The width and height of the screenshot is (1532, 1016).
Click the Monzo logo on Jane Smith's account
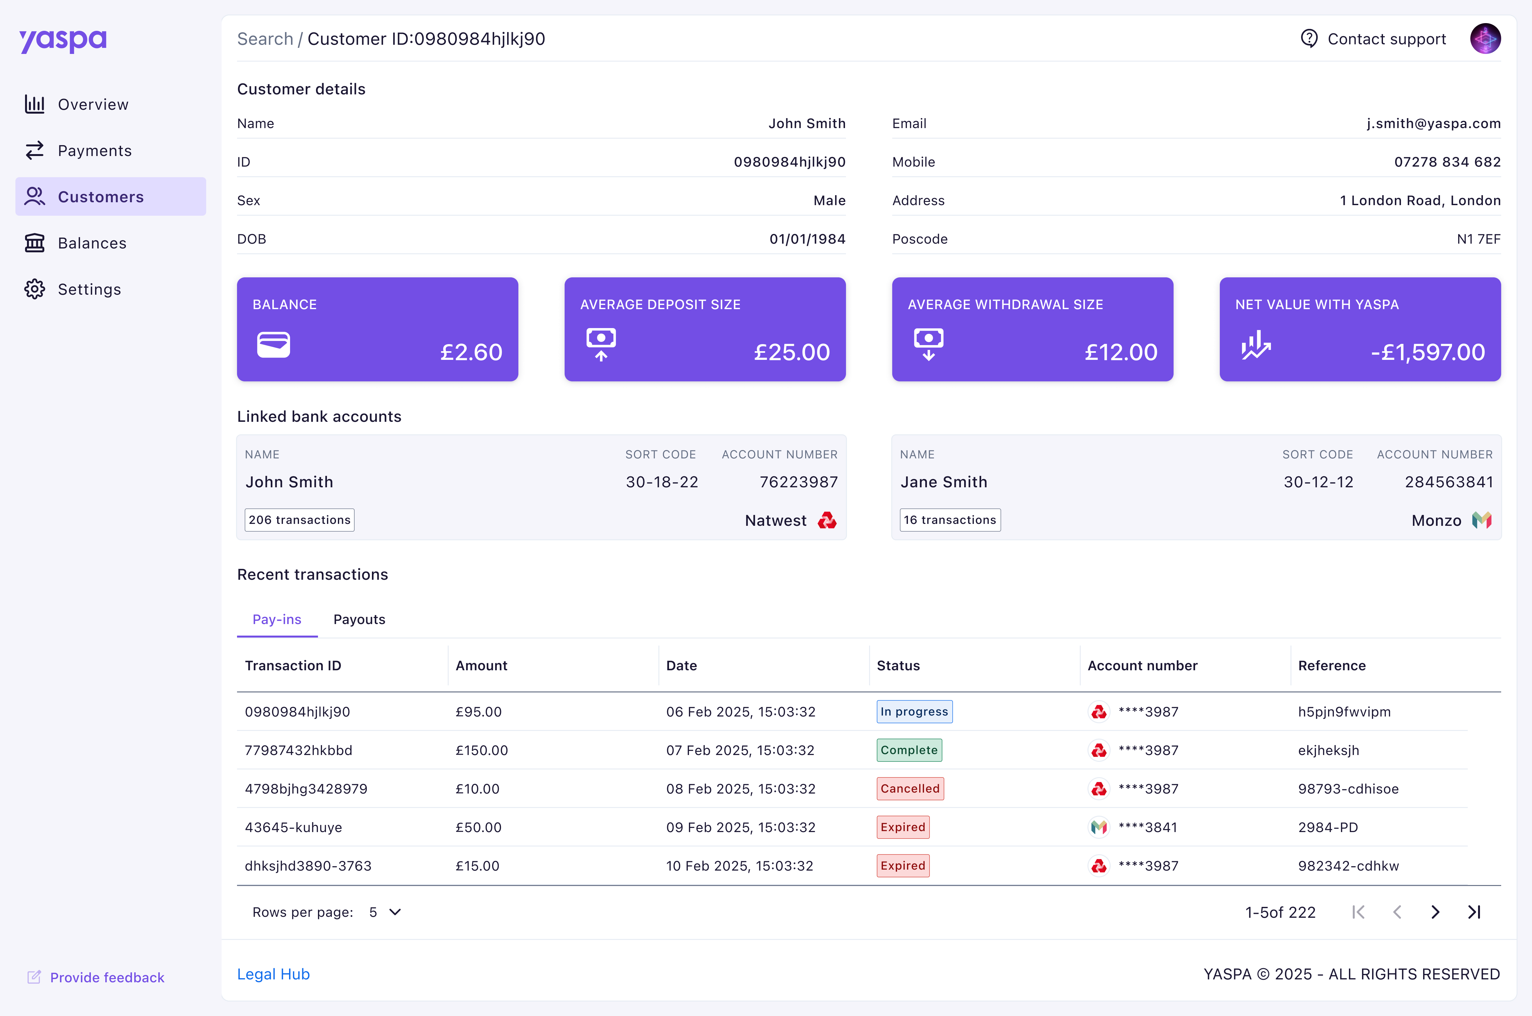1482,520
